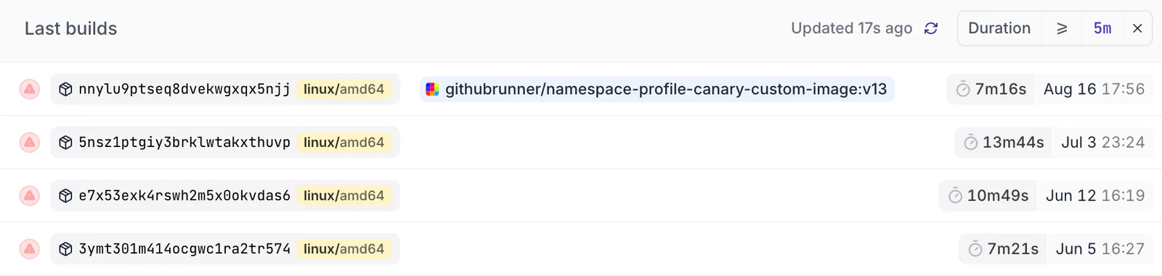Viewport: 1162px width, 276px height.
Task: Click the colorful githubrunner image icon
Action: pyautogui.click(x=432, y=89)
